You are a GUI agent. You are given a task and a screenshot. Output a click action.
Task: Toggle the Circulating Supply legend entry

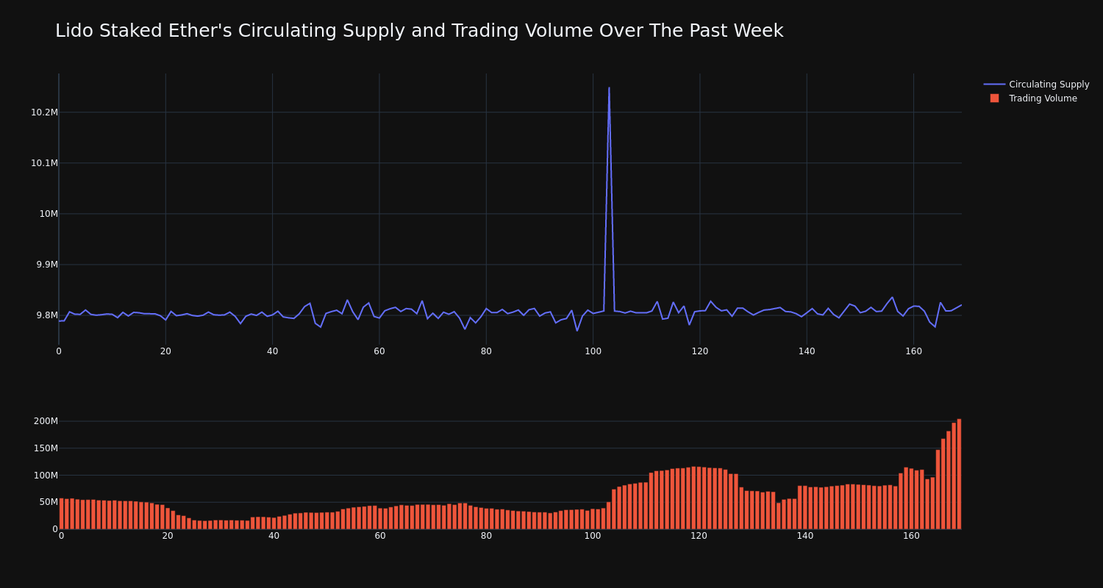[x=1037, y=85]
